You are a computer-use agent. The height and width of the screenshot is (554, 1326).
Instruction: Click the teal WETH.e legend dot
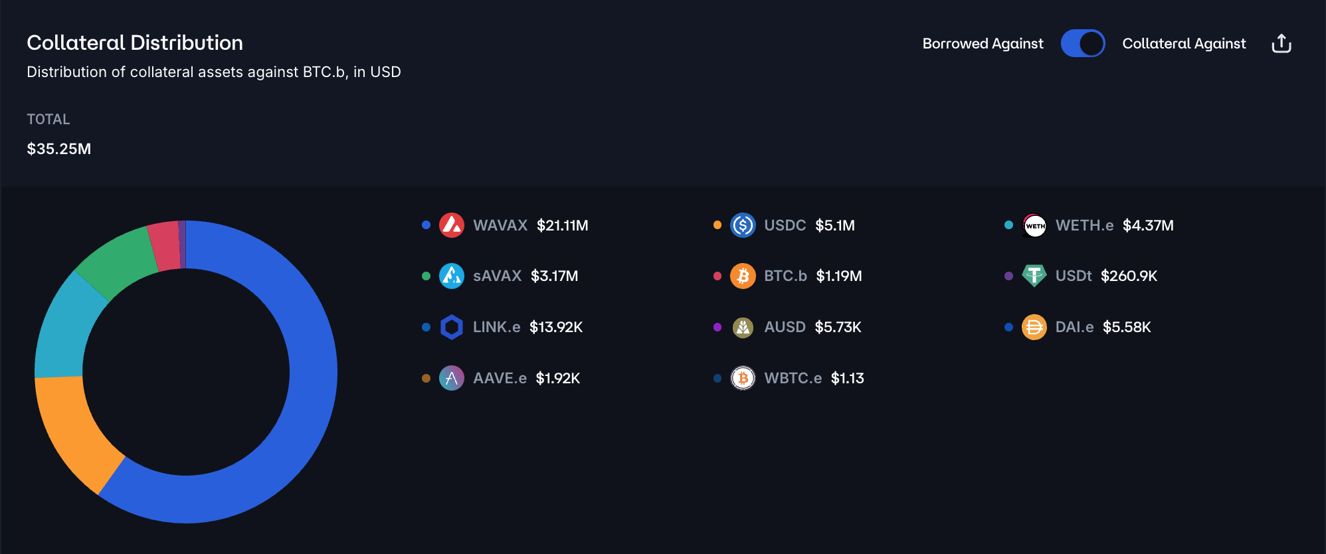click(x=1008, y=225)
